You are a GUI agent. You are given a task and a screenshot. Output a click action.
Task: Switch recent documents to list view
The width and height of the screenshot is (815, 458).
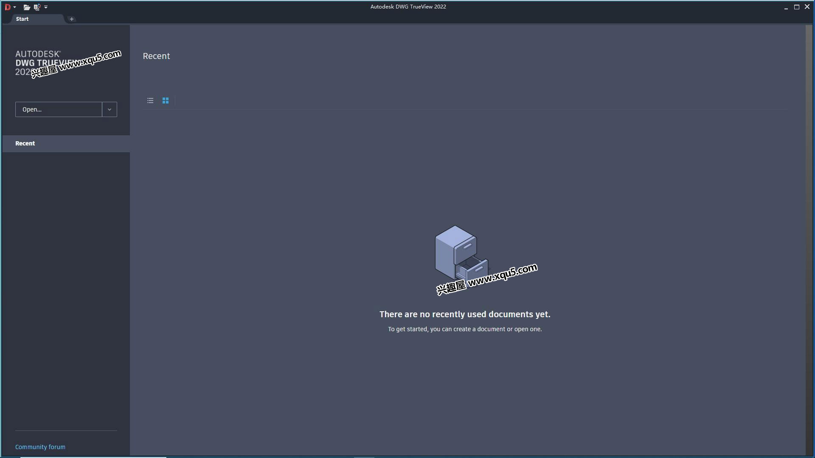pos(150,101)
